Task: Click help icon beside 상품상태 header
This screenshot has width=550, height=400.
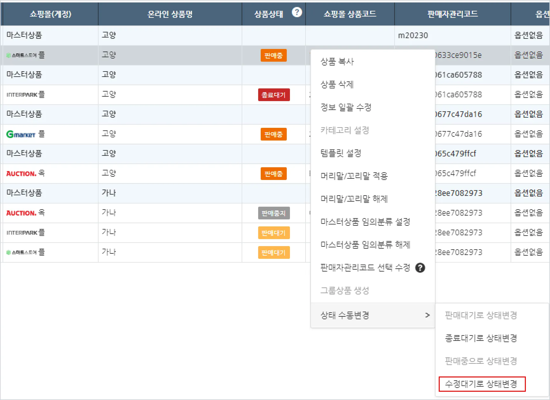Action: coord(297,12)
